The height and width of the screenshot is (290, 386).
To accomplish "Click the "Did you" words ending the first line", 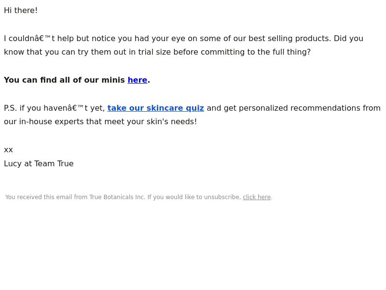I will coord(348,39).
